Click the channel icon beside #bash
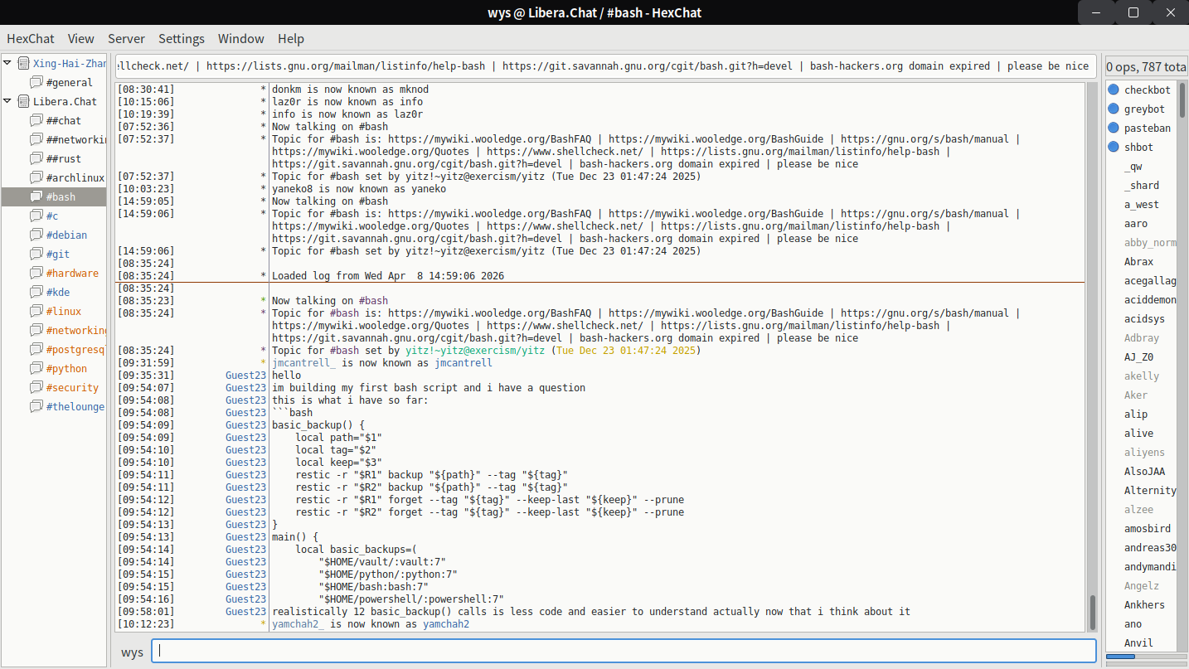The width and height of the screenshot is (1189, 669). (36, 196)
